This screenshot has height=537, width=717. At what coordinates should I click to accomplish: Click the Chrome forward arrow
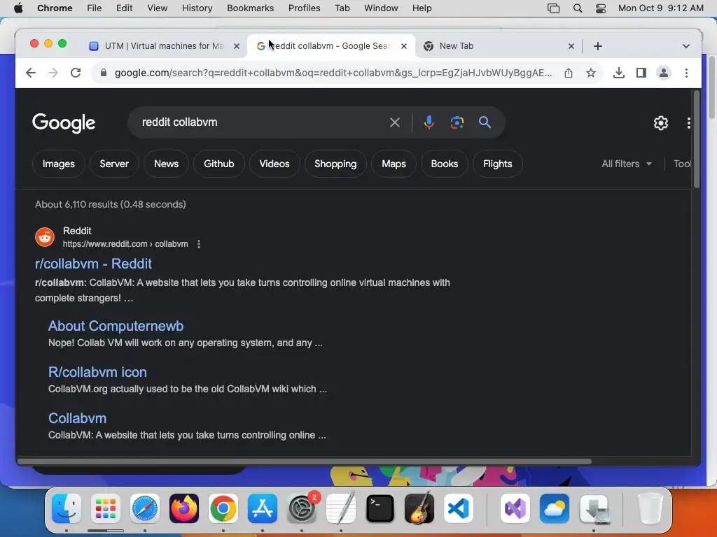click(53, 73)
